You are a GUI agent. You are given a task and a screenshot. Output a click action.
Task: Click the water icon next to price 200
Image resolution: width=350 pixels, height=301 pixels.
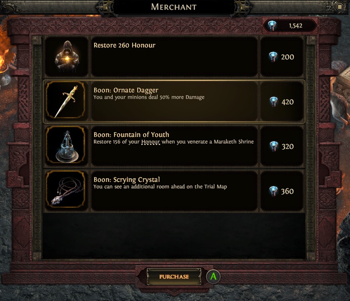pyautogui.click(x=273, y=57)
